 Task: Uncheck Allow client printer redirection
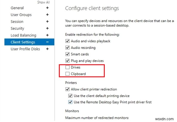67,89
